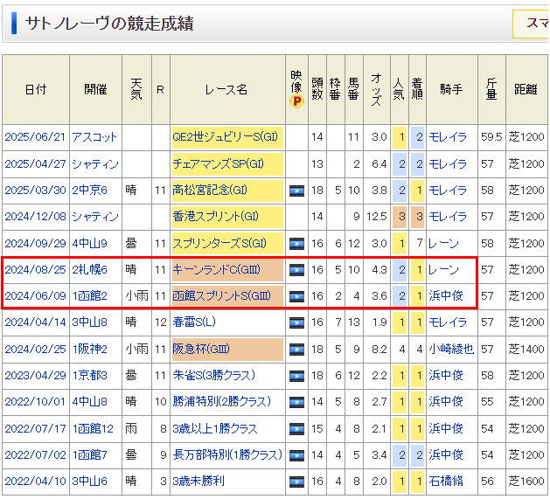Click the date 2022/07/17 link
Screen dimensions: 550x499
(35, 428)
